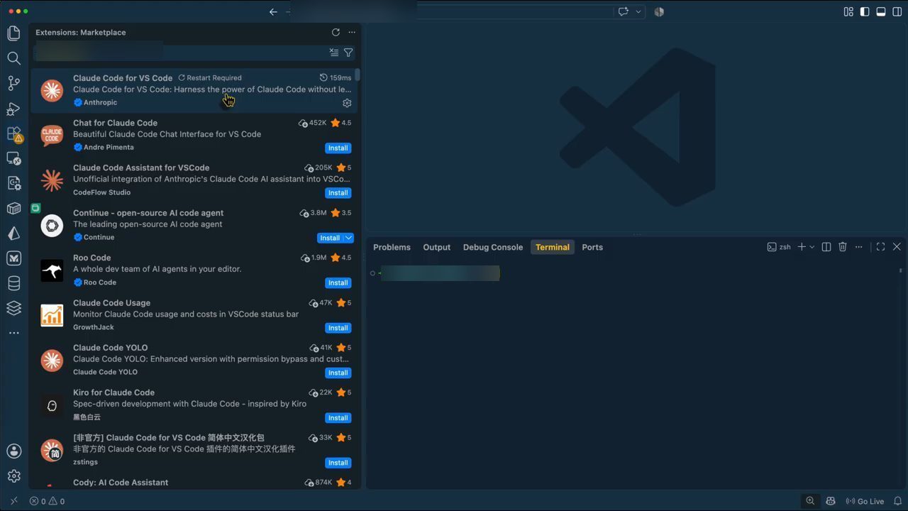Install Claude Code Usage extension
Screen dimensions: 908x511
338,328
